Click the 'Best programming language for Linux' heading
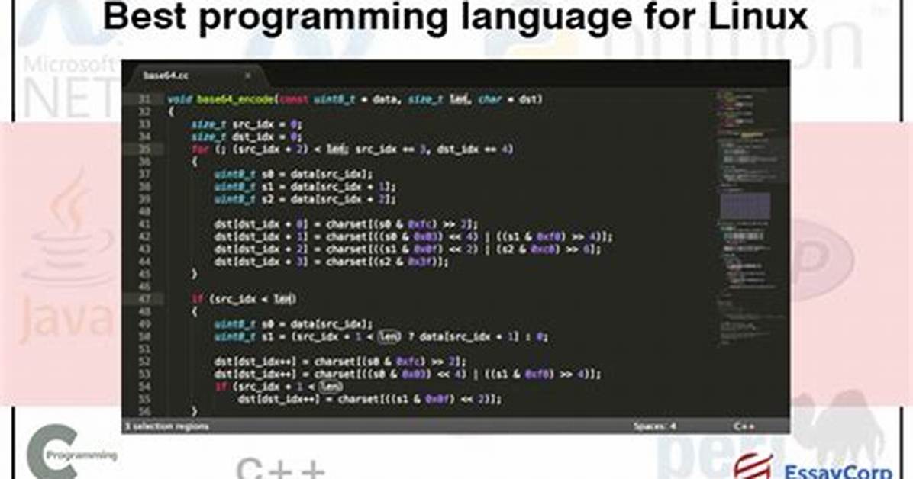This screenshot has height=479, width=913. pos(455,16)
